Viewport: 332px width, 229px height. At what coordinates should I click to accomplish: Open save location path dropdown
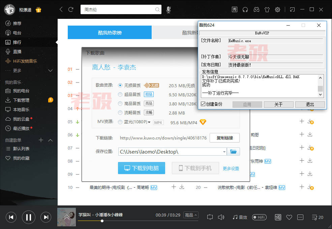click(x=224, y=152)
